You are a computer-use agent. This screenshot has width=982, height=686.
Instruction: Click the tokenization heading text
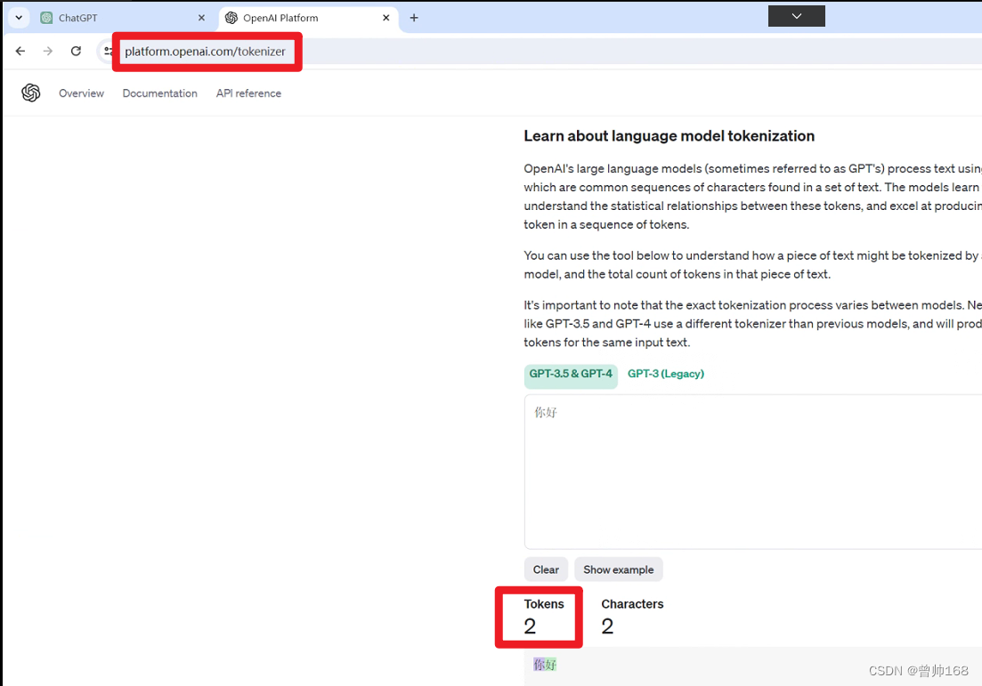click(669, 136)
